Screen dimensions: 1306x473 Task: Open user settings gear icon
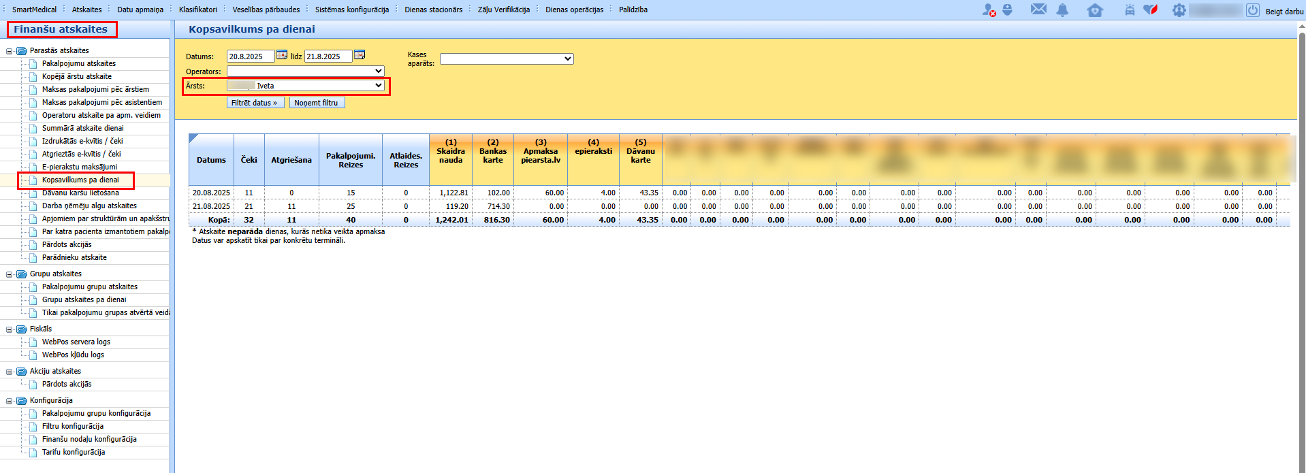1179,10
